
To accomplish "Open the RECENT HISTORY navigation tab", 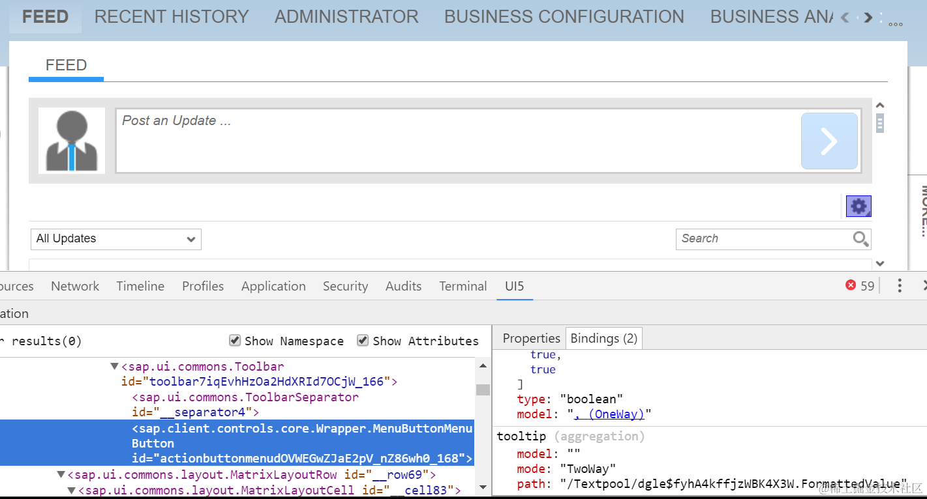I will [172, 17].
